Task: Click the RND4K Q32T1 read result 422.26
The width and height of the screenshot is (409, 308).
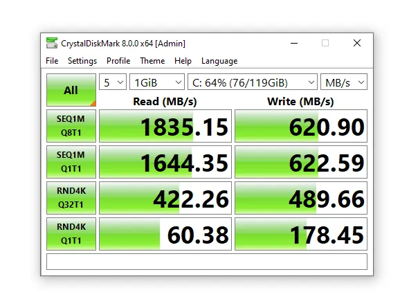Action: click(x=165, y=198)
